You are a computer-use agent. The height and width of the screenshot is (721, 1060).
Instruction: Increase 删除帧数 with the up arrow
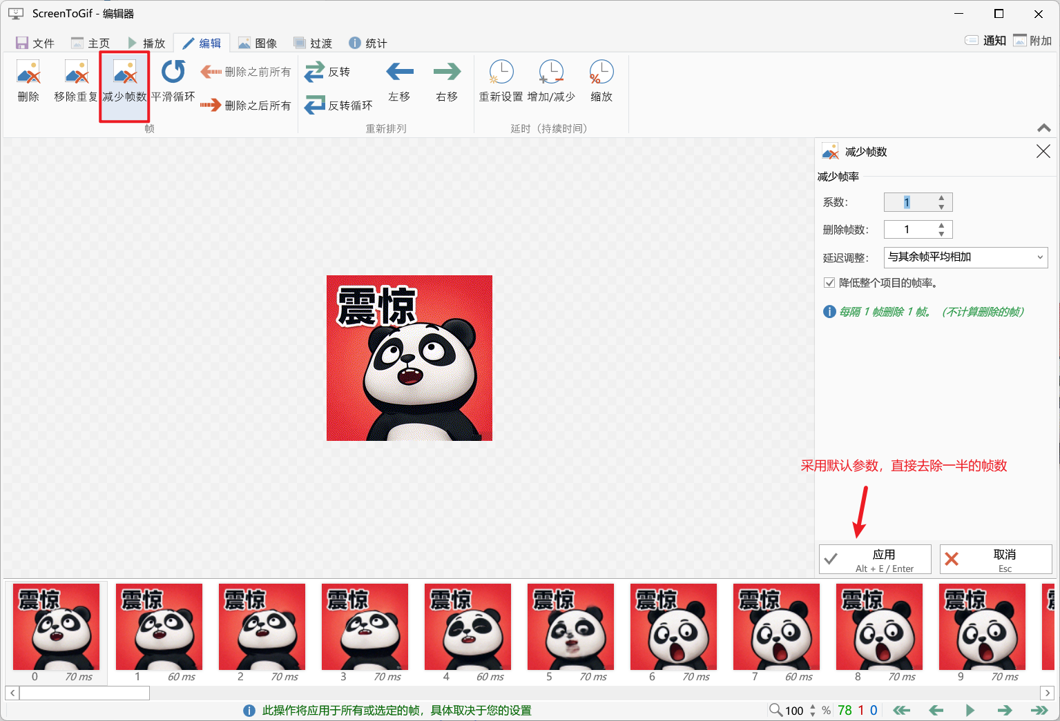(941, 226)
